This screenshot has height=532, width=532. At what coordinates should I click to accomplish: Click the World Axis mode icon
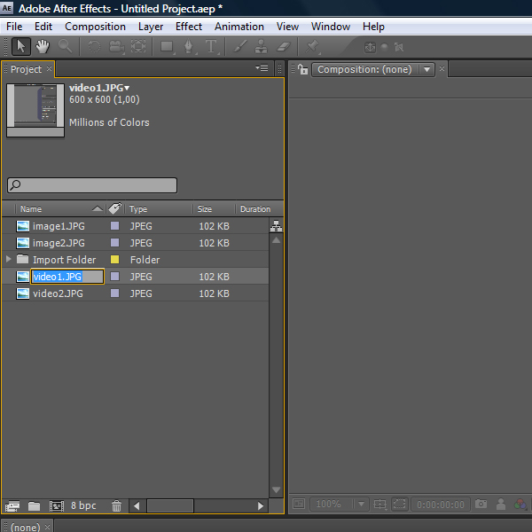385,47
